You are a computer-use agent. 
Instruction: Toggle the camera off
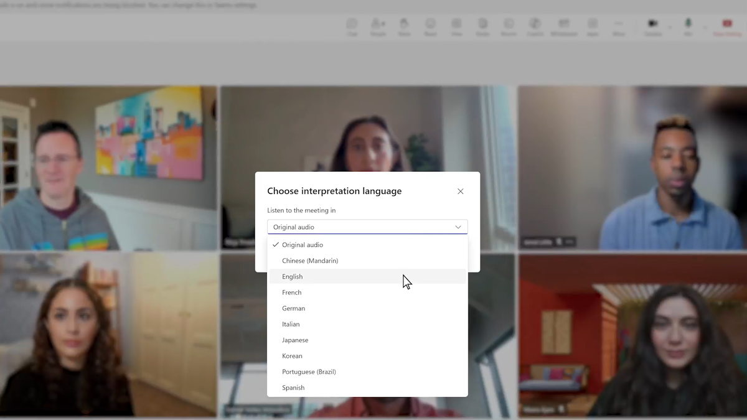click(652, 27)
